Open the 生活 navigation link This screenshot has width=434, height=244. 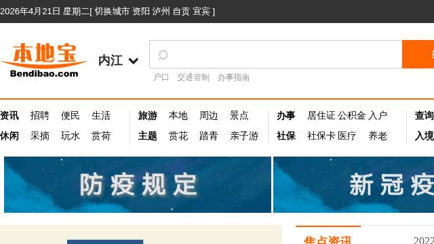[x=101, y=115]
